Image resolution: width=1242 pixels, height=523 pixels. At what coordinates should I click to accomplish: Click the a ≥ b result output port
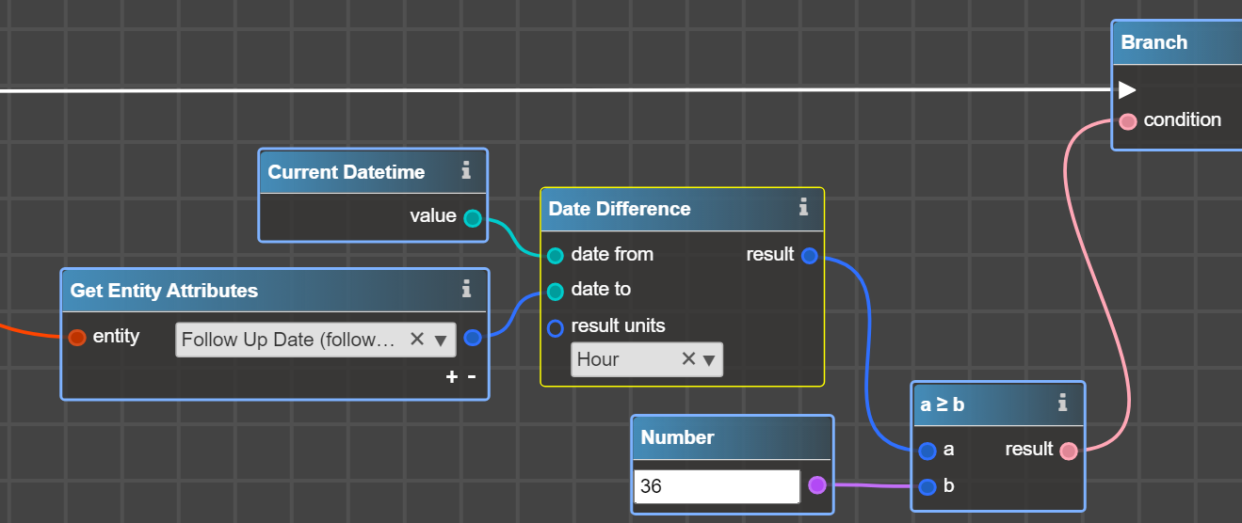coord(1068,451)
